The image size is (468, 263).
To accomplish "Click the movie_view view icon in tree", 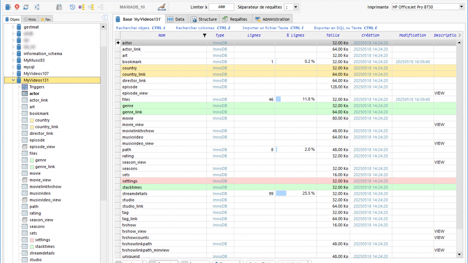I will (x=25, y=180).
